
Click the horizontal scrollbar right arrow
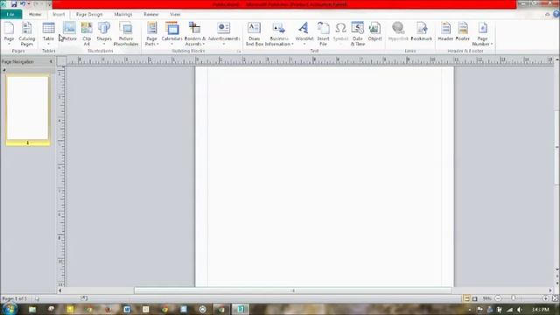pyautogui.click(x=550, y=290)
